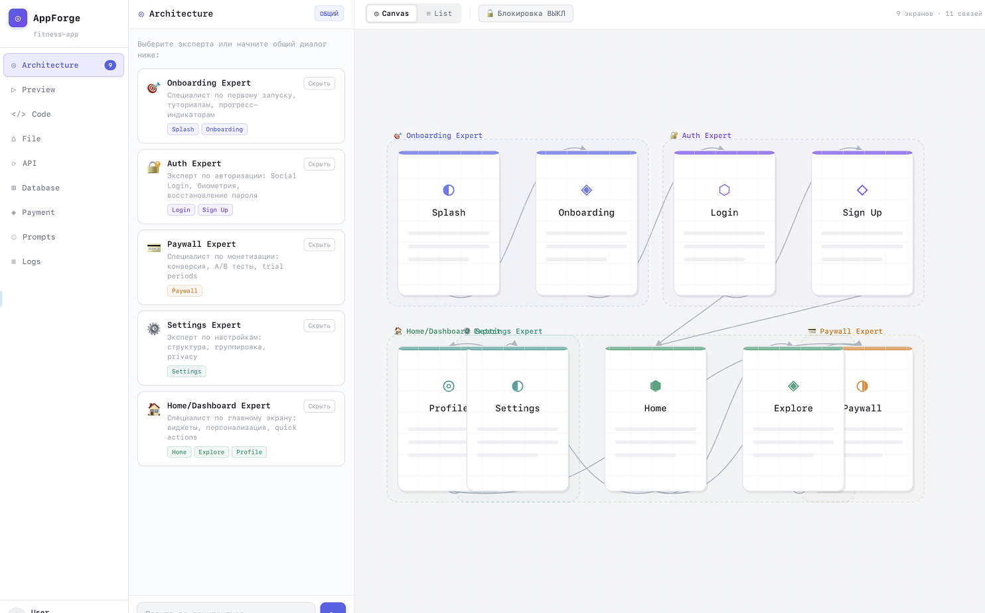Hide the Paywall Expert card
Viewport: 985px width, 613px height.
[x=319, y=244]
